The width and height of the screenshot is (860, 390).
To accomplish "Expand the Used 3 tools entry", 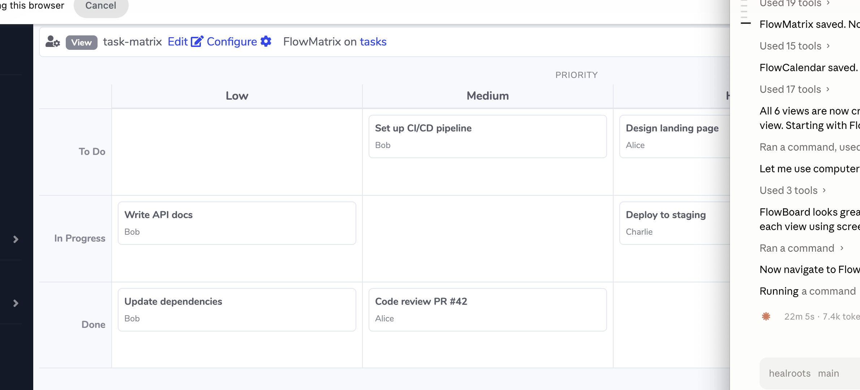I will point(793,190).
